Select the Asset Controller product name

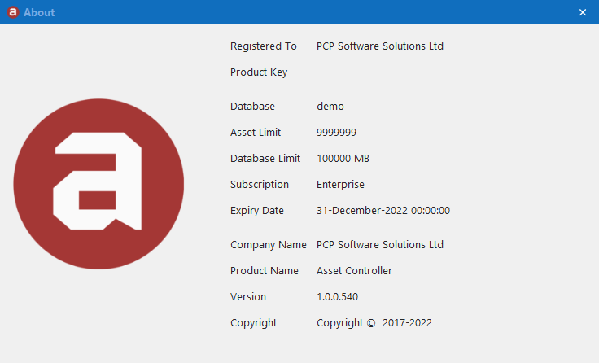[x=354, y=270]
